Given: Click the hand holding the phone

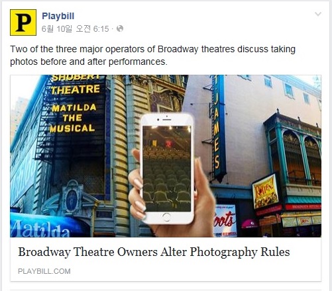Looking at the screenshot, I should click(x=172, y=194).
